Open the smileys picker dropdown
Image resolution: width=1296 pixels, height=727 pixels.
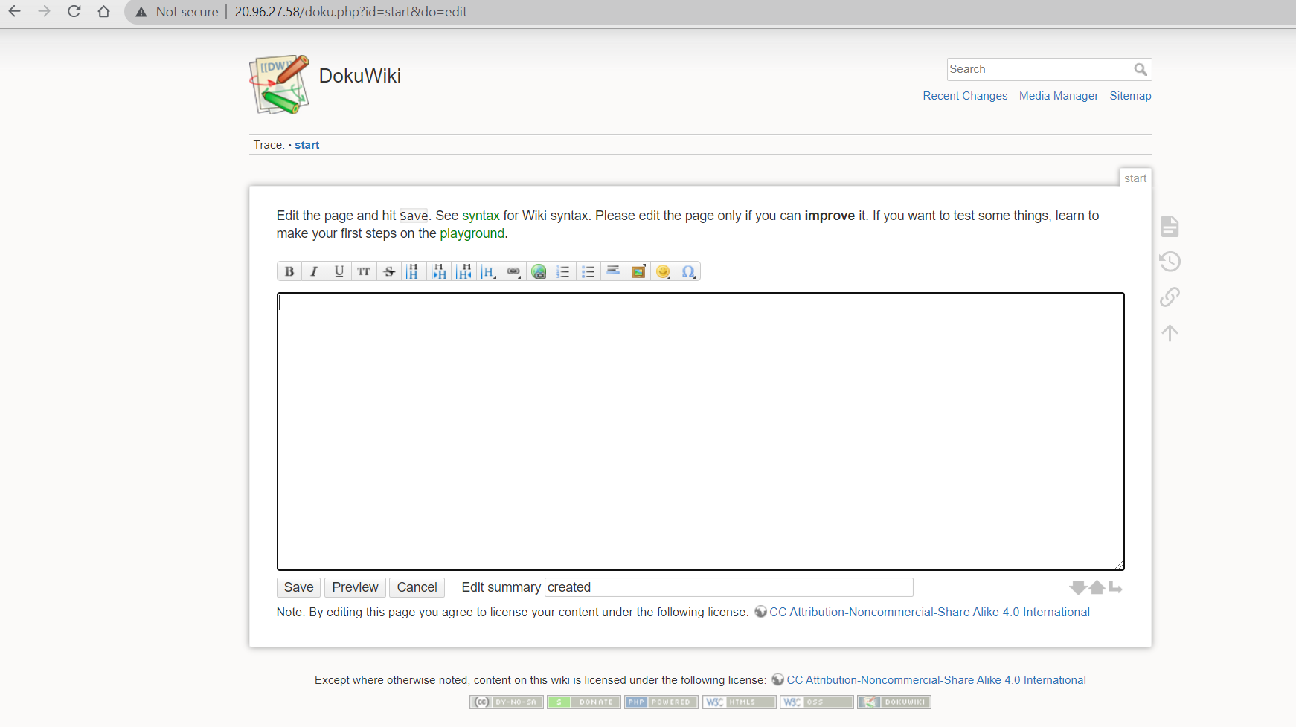coord(663,271)
